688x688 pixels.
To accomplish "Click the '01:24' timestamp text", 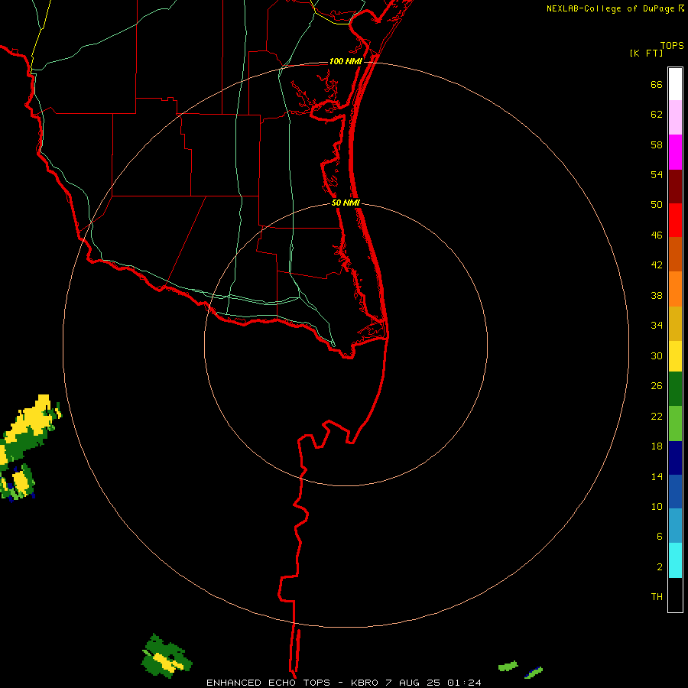I will point(464,683).
